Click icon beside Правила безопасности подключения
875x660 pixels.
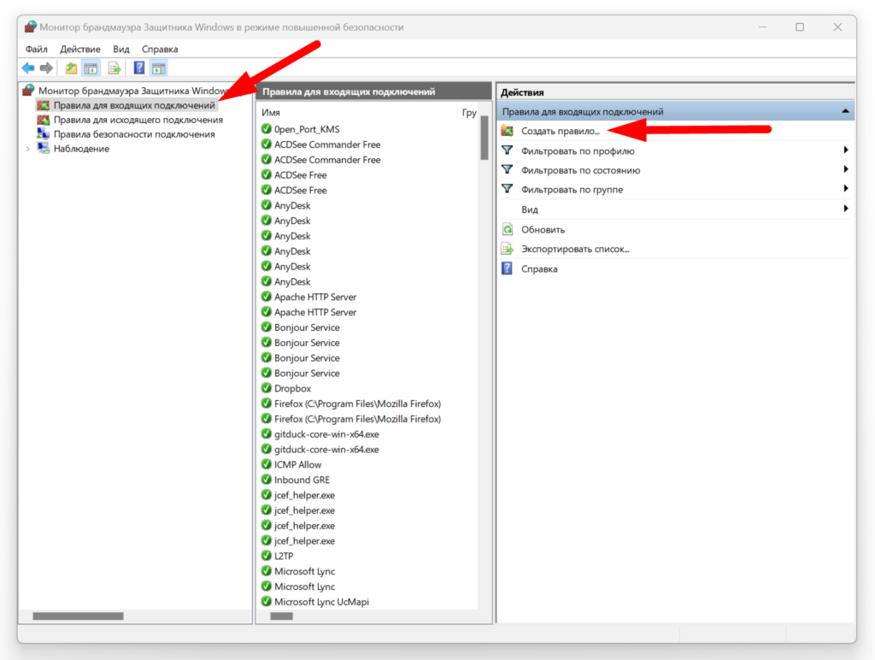pos(43,134)
